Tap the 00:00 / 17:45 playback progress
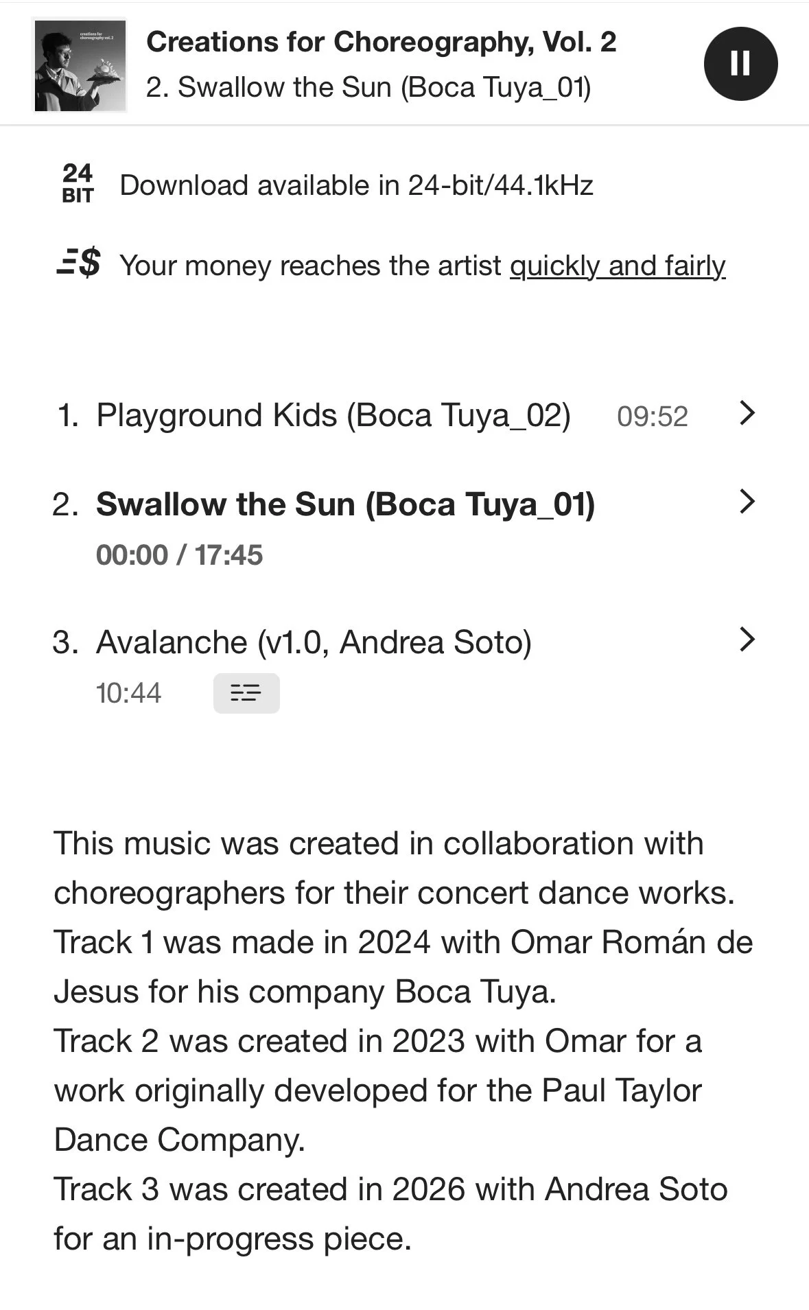809x1310 pixels. (179, 555)
